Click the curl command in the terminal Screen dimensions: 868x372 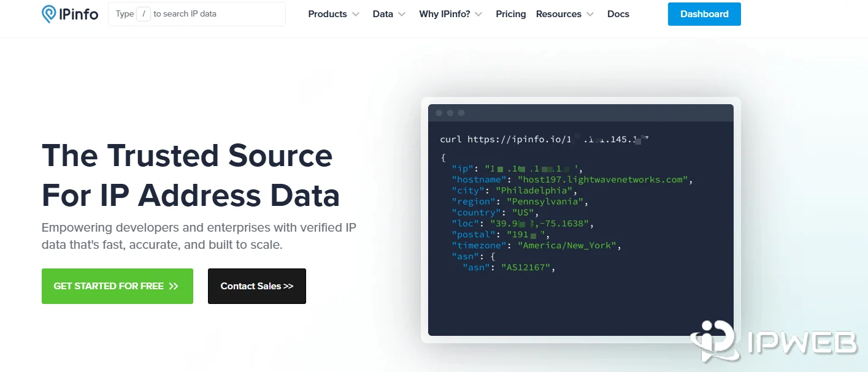[x=543, y=139]
